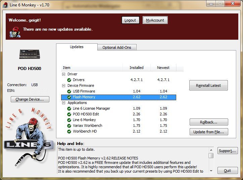Click the newest version 2.12 of Workbench HD
The image size is (243, 180).
[x=163, y=132]
